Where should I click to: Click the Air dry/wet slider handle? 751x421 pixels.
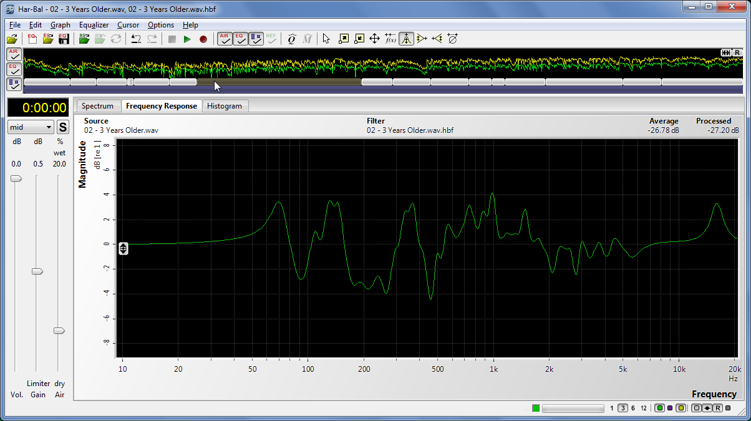59,331
